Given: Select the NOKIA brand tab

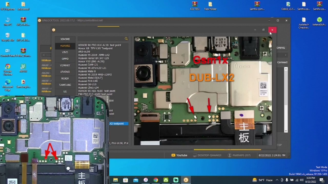Looking at the screenshot, I should (65, 78).
